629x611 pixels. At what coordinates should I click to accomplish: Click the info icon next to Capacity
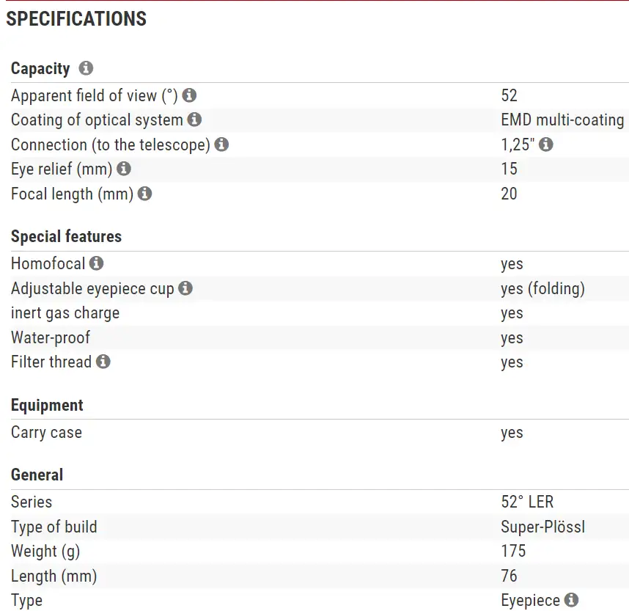(x=86, y=68)
